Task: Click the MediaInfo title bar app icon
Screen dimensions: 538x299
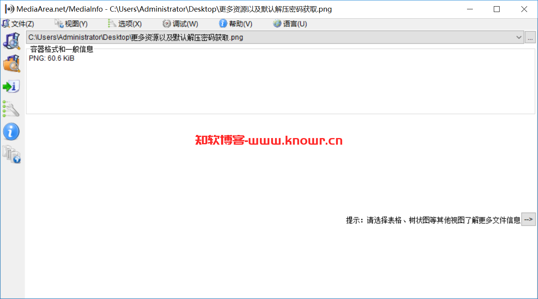Action: [x=9, y=9]
